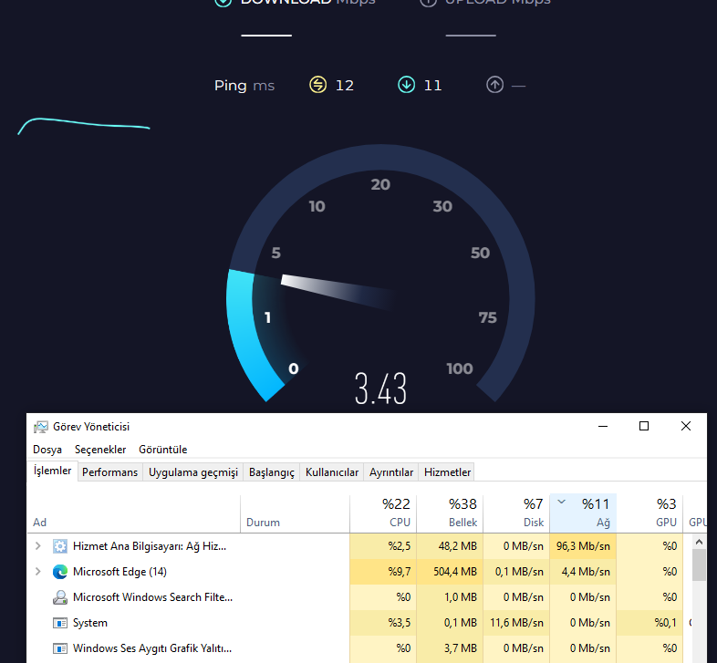
Task: Click the 96,3 Mb/sn network value
Action: 583,546
